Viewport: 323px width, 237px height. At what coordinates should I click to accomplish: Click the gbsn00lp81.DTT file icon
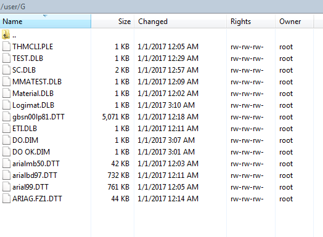coord(6,116)
